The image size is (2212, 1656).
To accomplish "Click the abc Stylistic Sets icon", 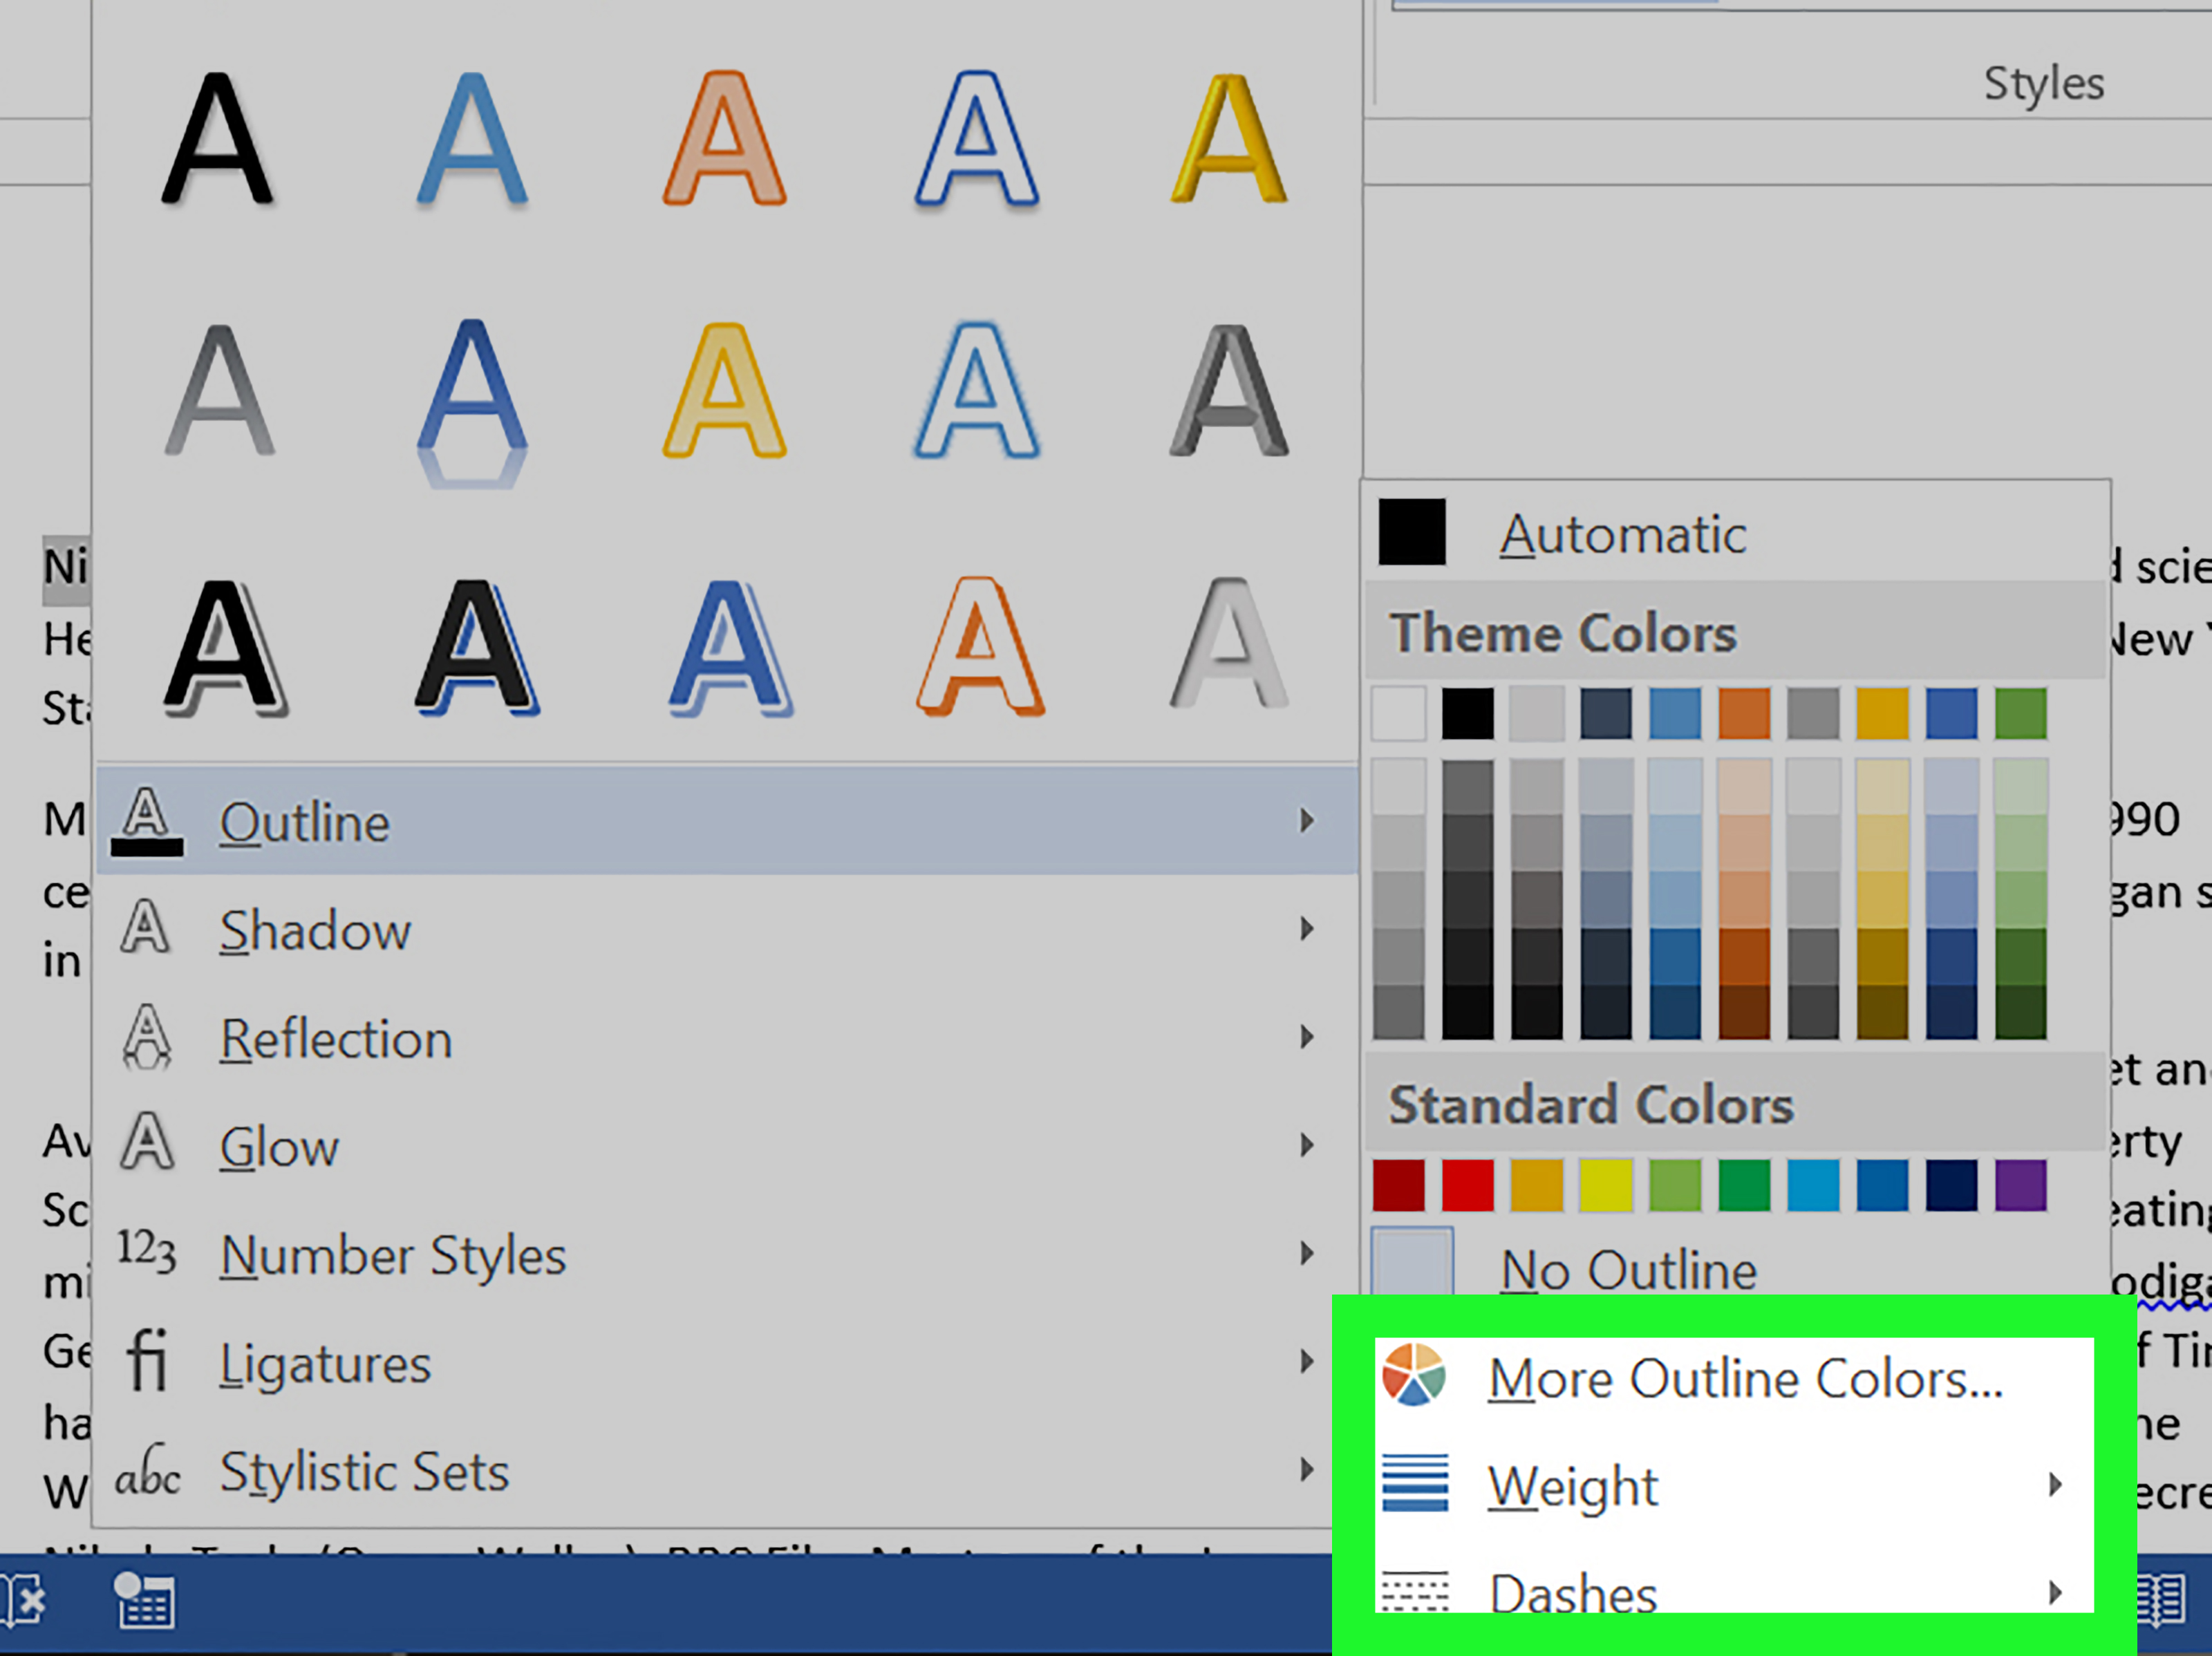I will 147,1472.
